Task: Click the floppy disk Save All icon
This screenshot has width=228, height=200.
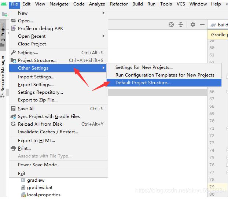Action: pyautogui.click(x=13, y=108)
